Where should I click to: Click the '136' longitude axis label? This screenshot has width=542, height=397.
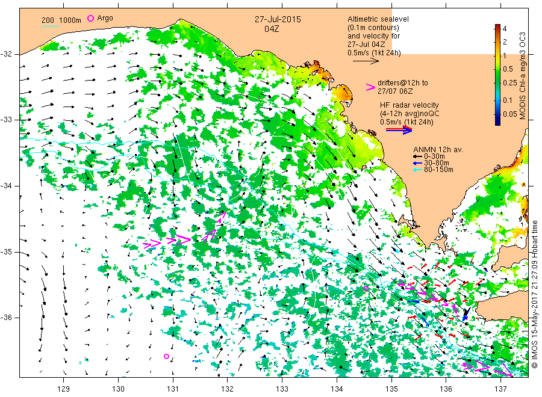click(x=446, y=389)
